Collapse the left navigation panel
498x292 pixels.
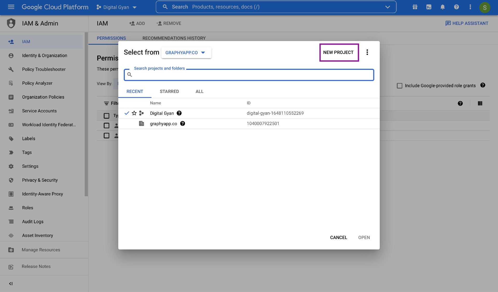[11, 283]
